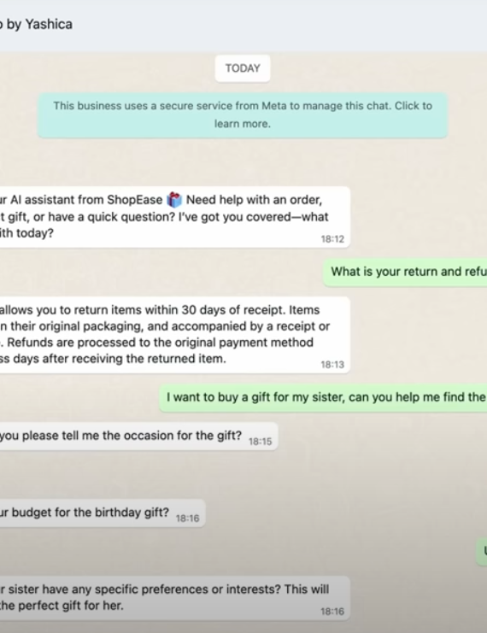Select the partially visible green reply below the budget question

click(482, 551)
